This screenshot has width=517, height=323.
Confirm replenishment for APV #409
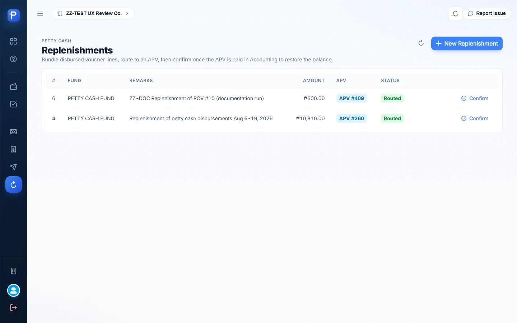click(x=475, y=98)
